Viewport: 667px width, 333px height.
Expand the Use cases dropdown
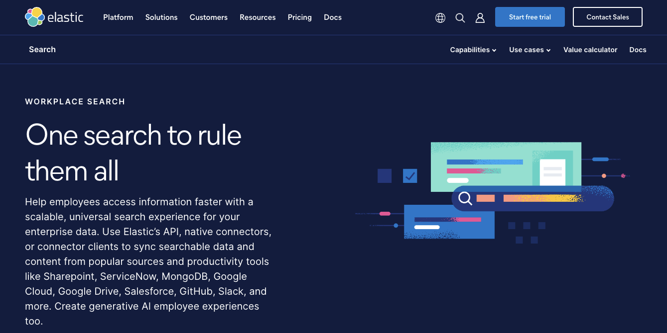click(530, 50)
